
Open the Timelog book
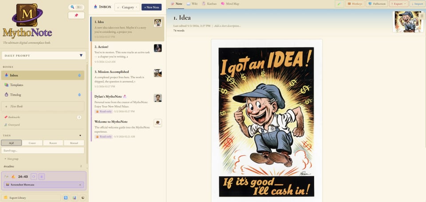(43, 95)
